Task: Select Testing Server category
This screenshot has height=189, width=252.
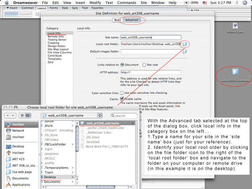Action: pos(57,40)
